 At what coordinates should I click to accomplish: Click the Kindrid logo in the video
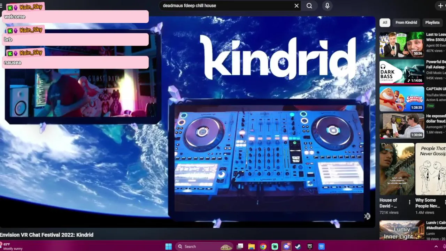click(278, 57)
